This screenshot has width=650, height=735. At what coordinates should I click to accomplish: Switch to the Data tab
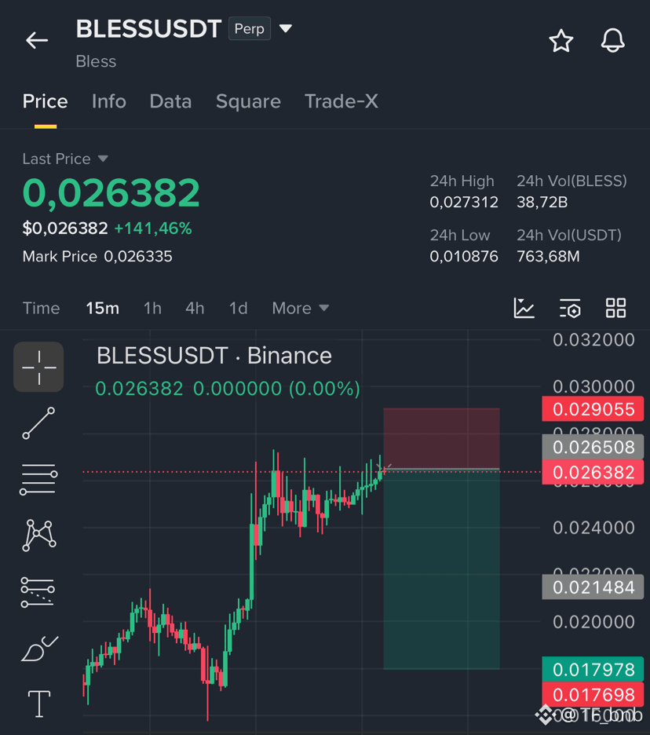click(x=170, y=101)
